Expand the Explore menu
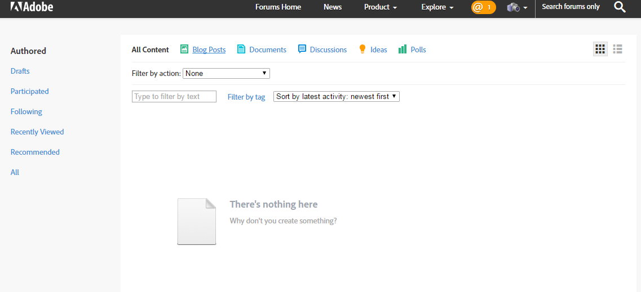 tap(437, 7)
